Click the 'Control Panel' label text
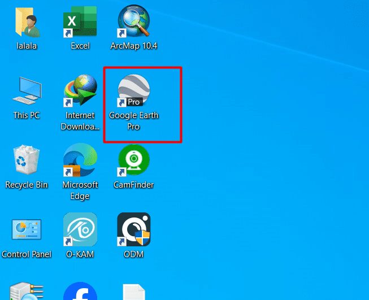369x300 pixels. [x=27, y=254]
